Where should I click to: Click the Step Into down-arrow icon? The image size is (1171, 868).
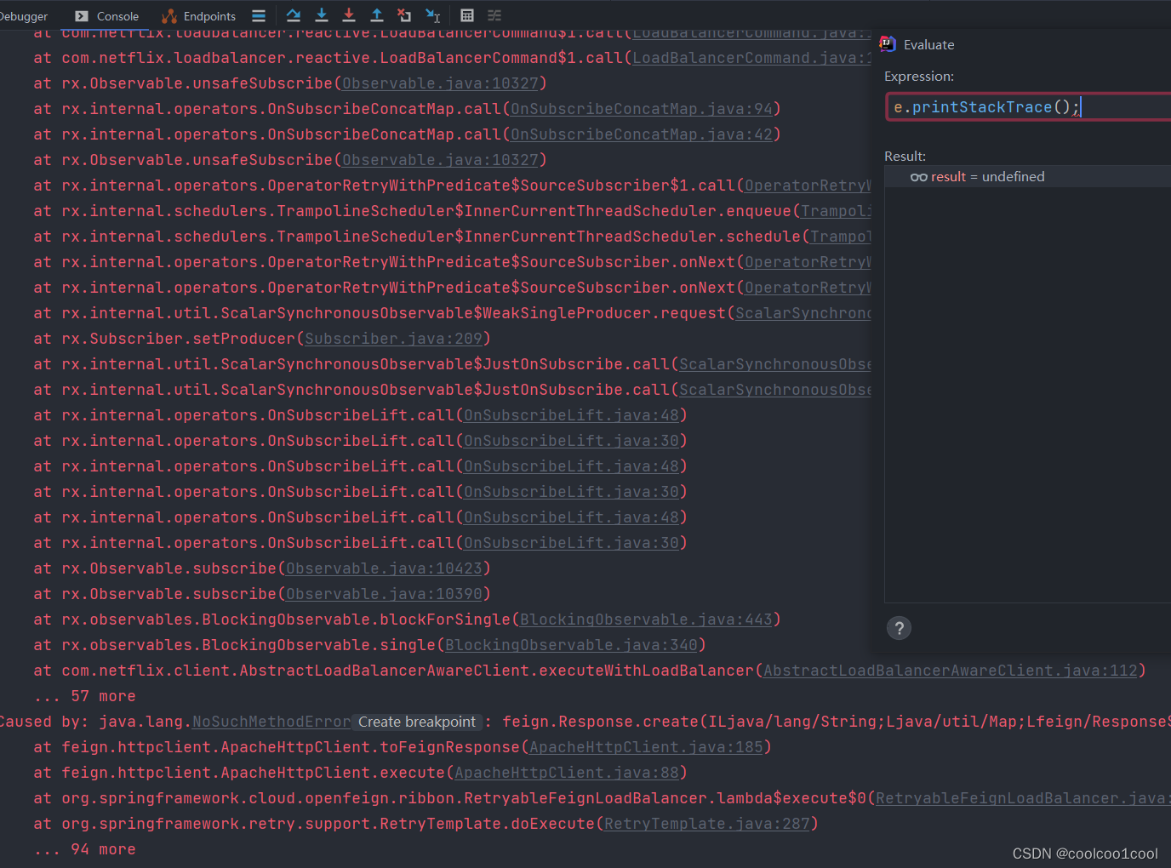tap(321, 15)
